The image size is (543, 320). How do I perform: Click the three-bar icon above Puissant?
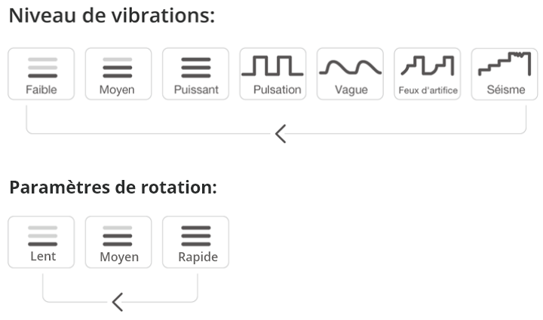point(195,68)
